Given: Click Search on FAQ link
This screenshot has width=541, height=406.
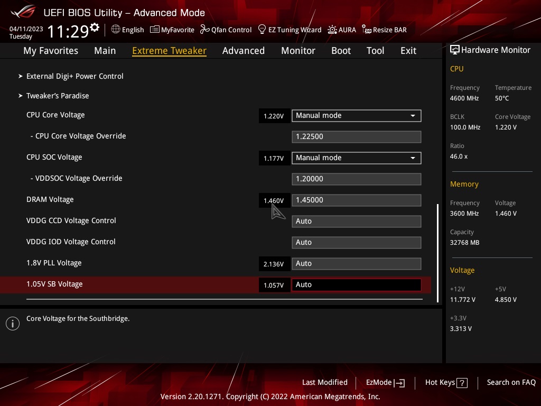Looking at the screenshot, I should point(511,383).
